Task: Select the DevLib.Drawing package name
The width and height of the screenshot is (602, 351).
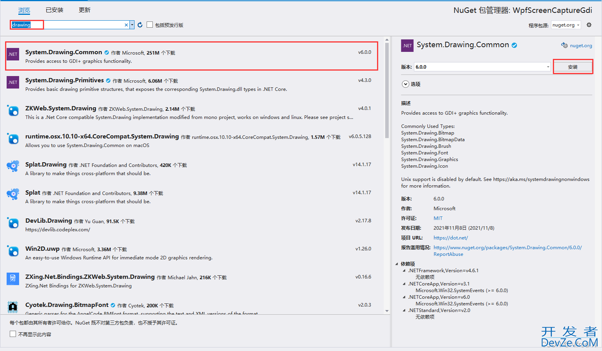Action: (x=49, y=221)
